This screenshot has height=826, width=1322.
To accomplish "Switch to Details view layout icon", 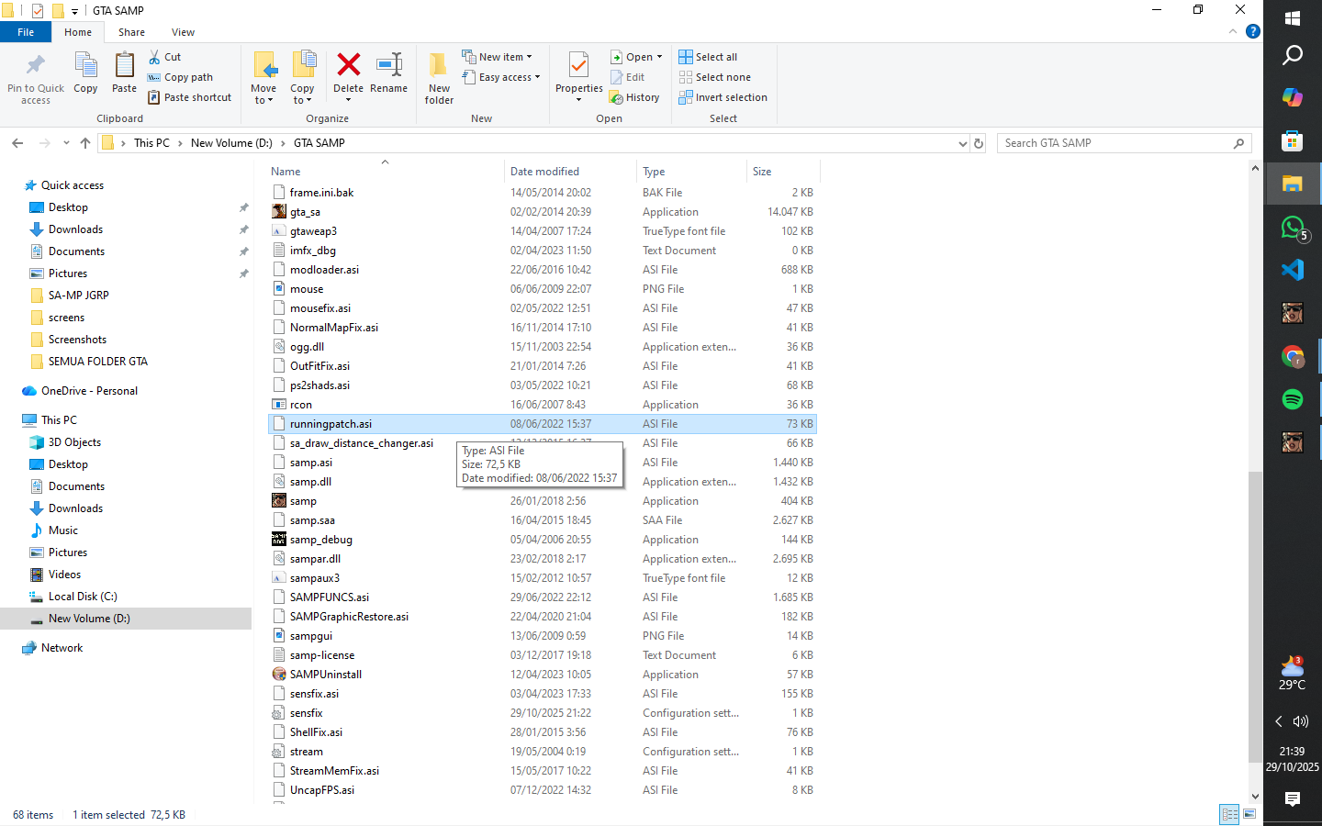I will (x=1229, y=814).
